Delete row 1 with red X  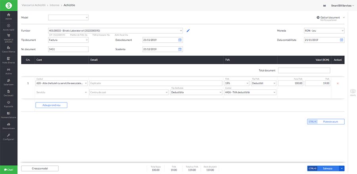coord(338,83)
